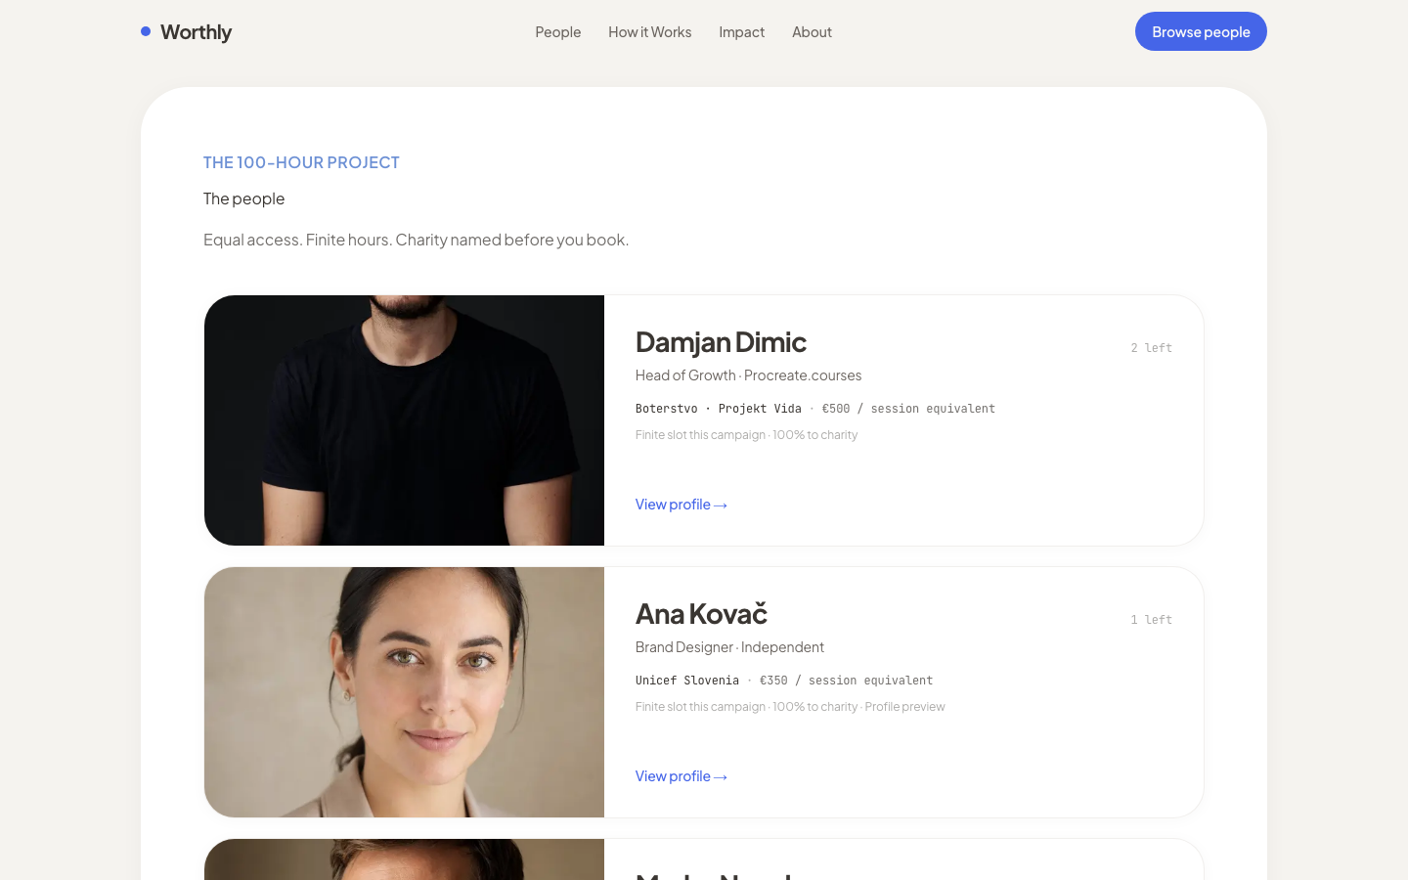Image resolution: width=1408 pixels, height=880 pixels.
Task: Click the Ana Kovač name heading
Action: pyautogui.click(x=701, y=614)
